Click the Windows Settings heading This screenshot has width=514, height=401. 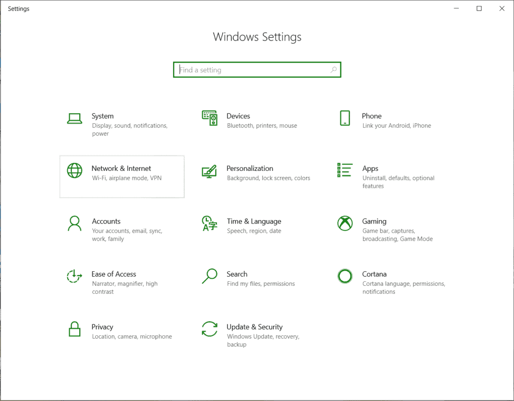[257, 37]
